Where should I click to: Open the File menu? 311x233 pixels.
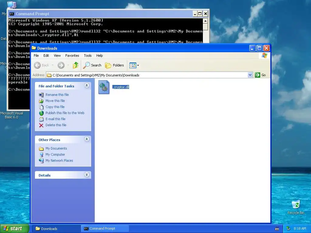pos(36,56)
